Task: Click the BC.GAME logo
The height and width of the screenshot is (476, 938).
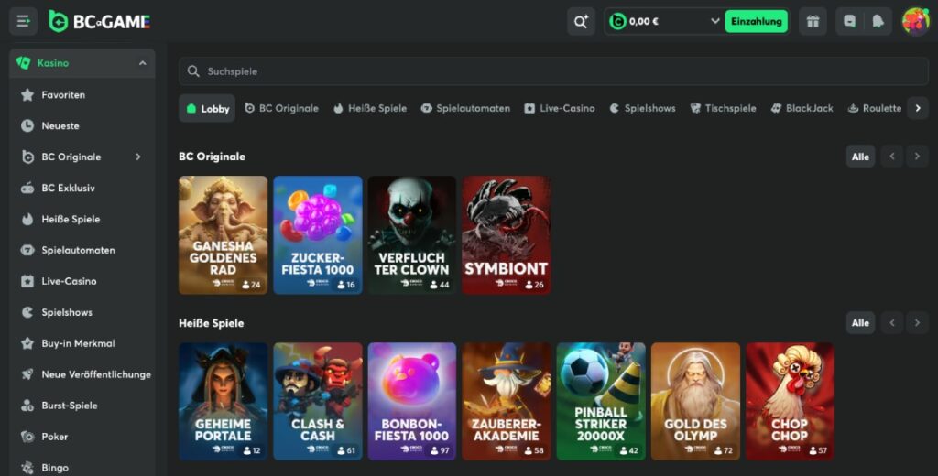Action: (x=99, y=22)
